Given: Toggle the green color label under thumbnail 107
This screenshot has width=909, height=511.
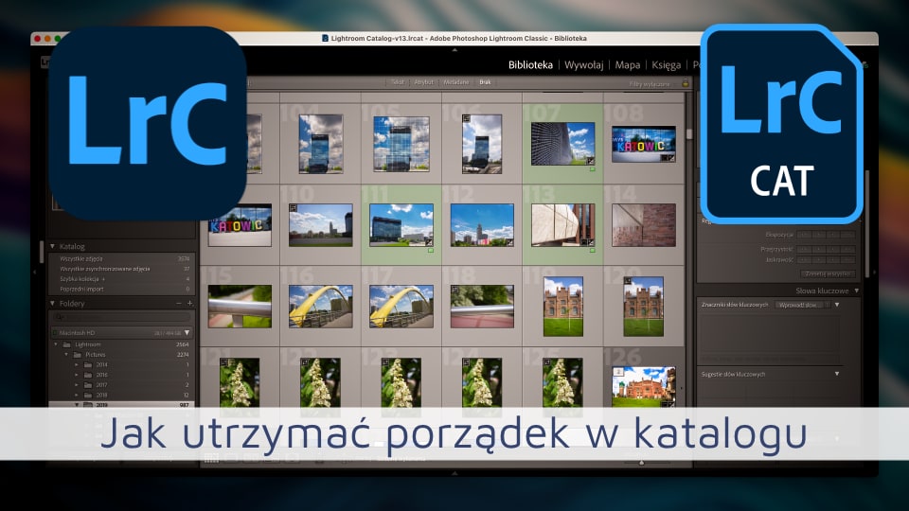Looking at the screenshot, I should tap(592, 168).
